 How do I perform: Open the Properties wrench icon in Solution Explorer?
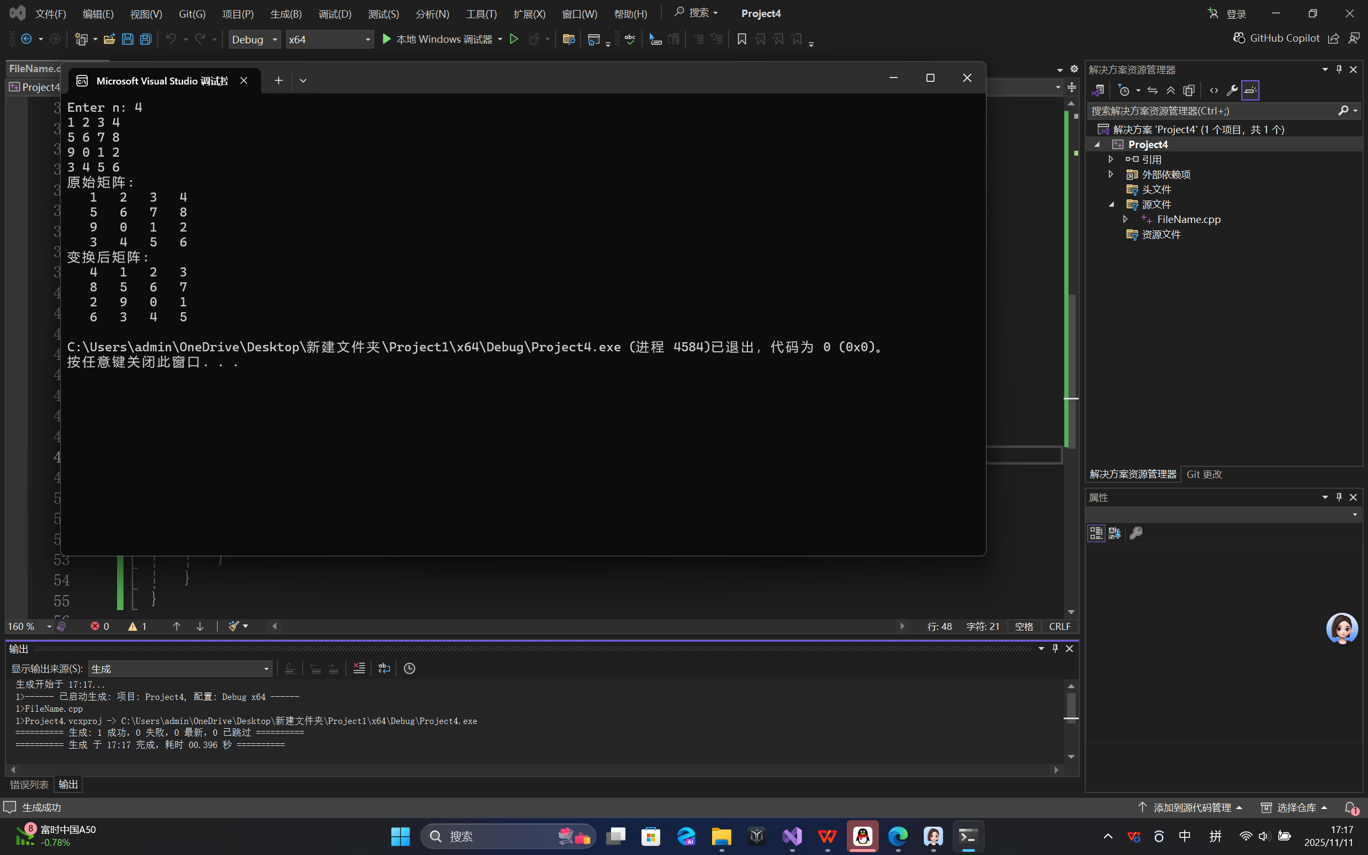pos(1232,90)
